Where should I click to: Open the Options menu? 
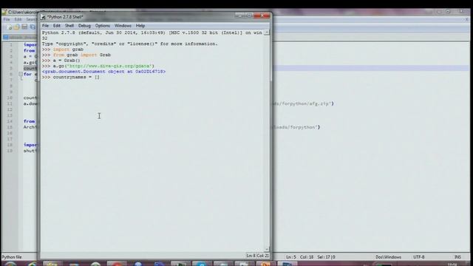[103, 26]
